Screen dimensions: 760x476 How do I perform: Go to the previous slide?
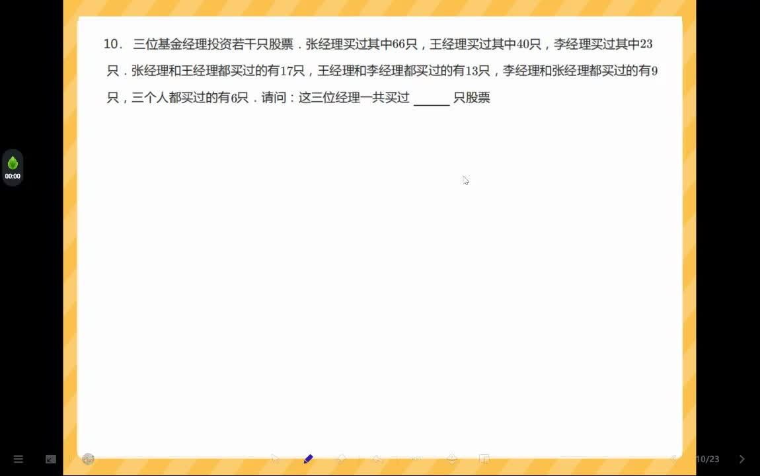coord(673,459)
